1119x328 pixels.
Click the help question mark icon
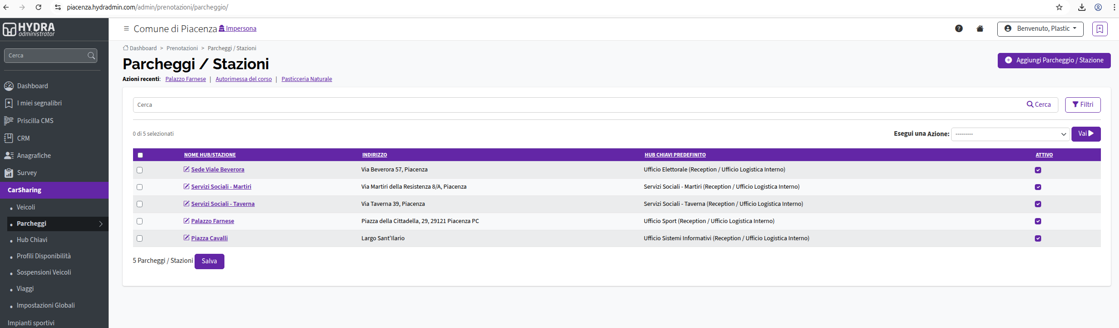pyautogui.click(x=958, y=29)
